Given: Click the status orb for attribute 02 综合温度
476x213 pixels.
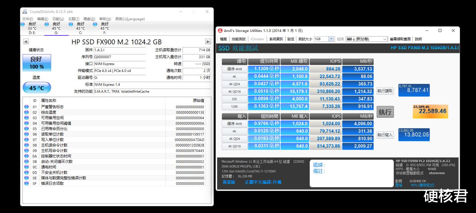Looking at the screenshot, I should (26, 112).
